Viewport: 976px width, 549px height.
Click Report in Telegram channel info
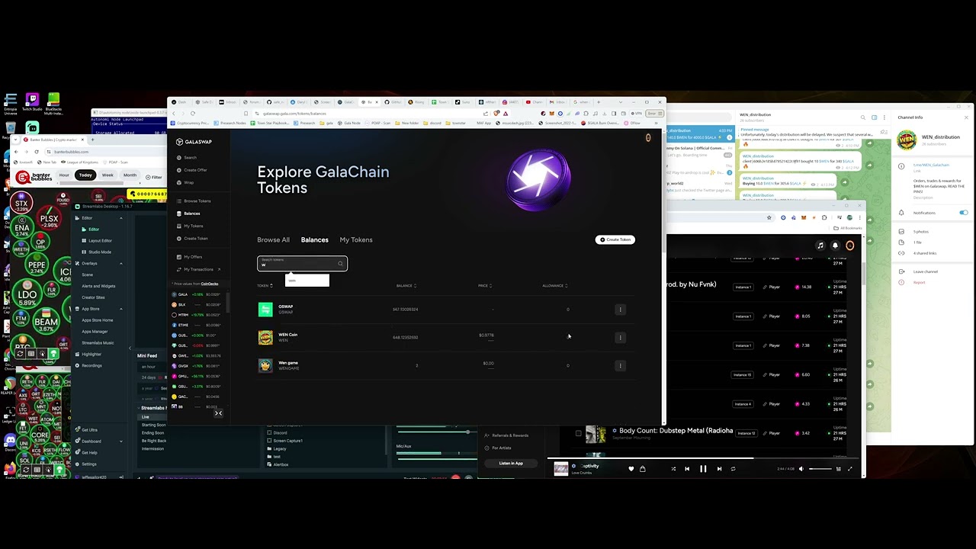click(x=919, y=282)
